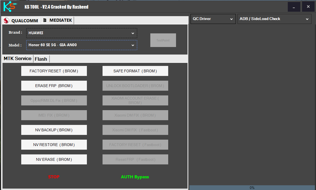316x190 pixels.
Task: Click IMEI FIX (BROM) button
Action: click(x=54, y=115)
